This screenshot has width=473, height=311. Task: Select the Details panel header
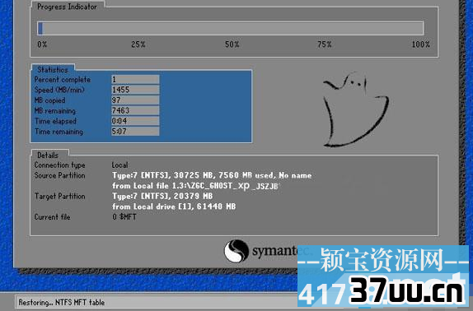tap(48, 155)
